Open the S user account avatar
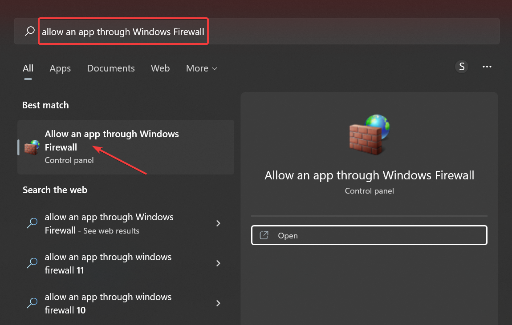The height and width of the screenshot is (325, 512). click(x=462, y=67)
